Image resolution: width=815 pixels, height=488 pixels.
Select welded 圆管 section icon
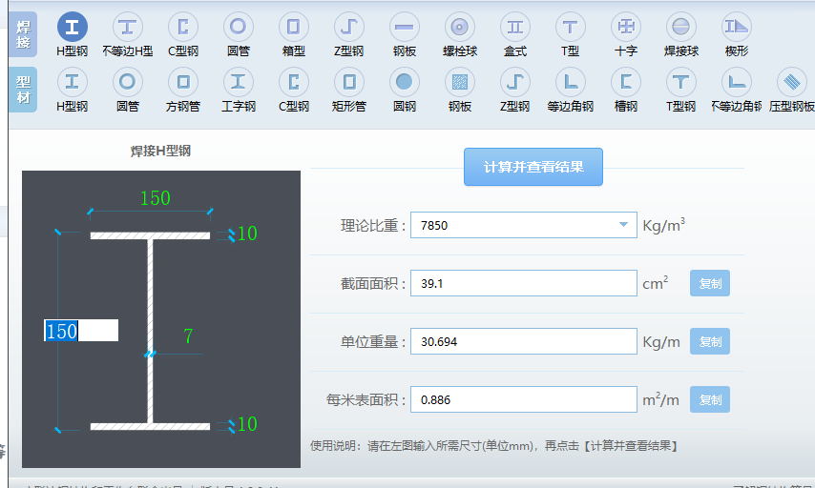238,27
